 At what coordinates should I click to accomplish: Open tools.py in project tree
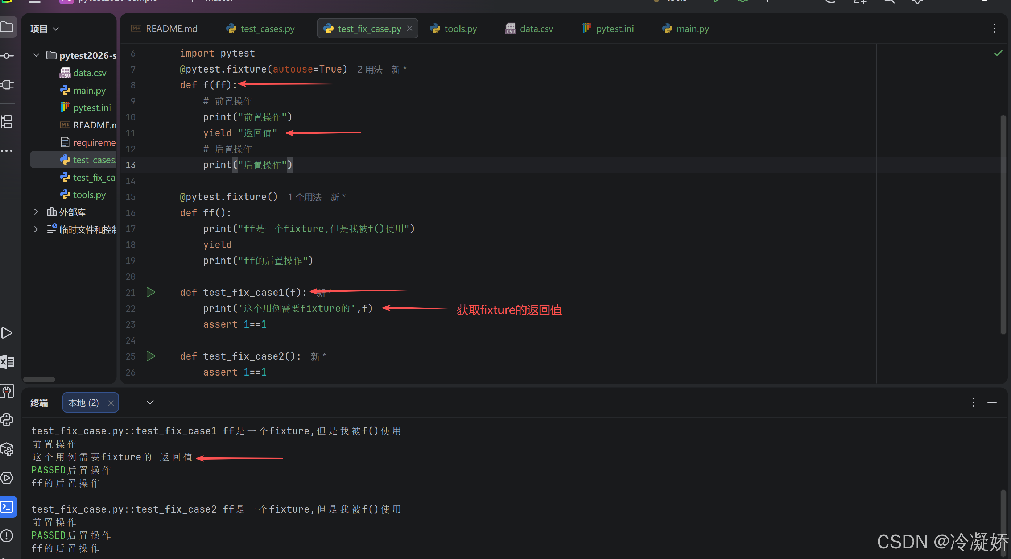coord(83,195)
